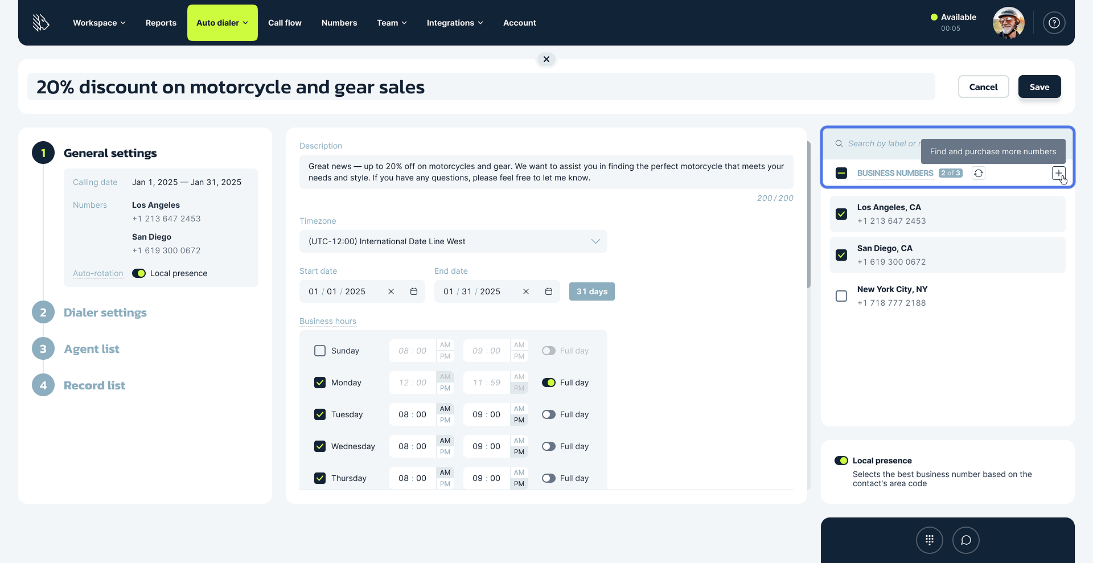Turn off Monday Full day toggle
The width and height of the screenshot is (1093, 563).
(x=549, y=383)
